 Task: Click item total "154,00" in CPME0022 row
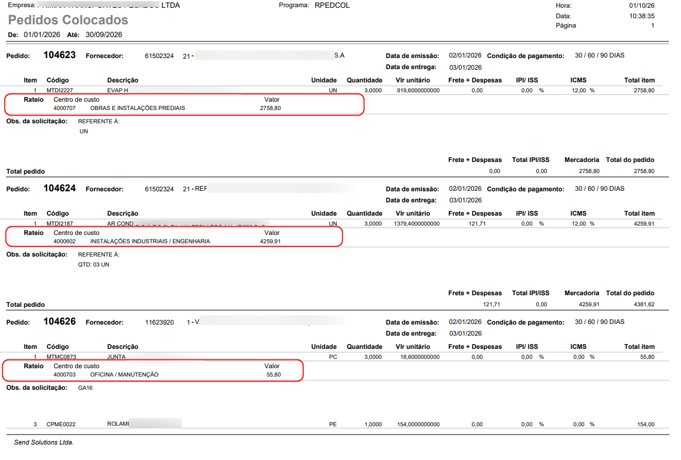pos(646,424)
